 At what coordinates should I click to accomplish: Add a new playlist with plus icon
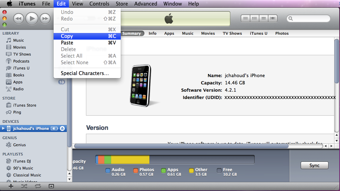pyautogui.click(x=11, y=186)
